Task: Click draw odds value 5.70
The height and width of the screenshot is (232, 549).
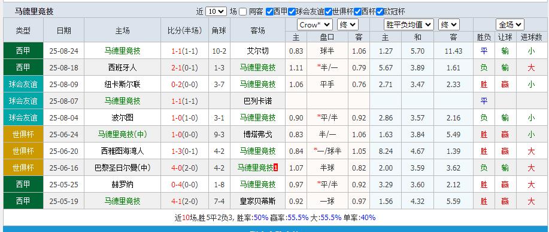Action: pos(417,51)
